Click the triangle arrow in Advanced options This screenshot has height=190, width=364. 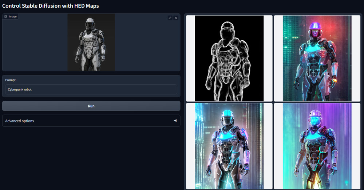[x=175, y=121]
